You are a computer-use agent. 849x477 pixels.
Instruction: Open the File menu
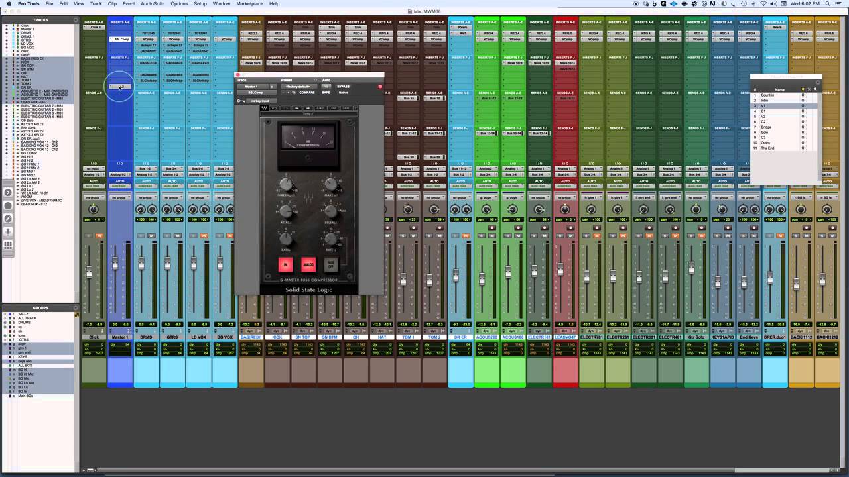pos(49,4)
